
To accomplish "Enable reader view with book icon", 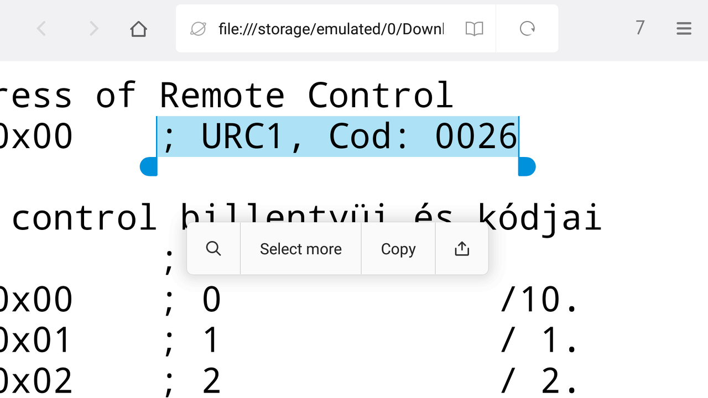I will (x=474, y=29).
